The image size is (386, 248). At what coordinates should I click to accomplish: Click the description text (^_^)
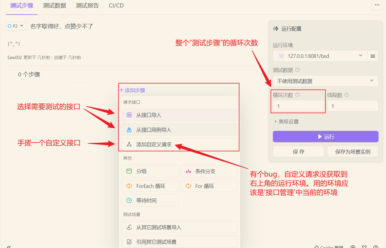coord(14,44)
